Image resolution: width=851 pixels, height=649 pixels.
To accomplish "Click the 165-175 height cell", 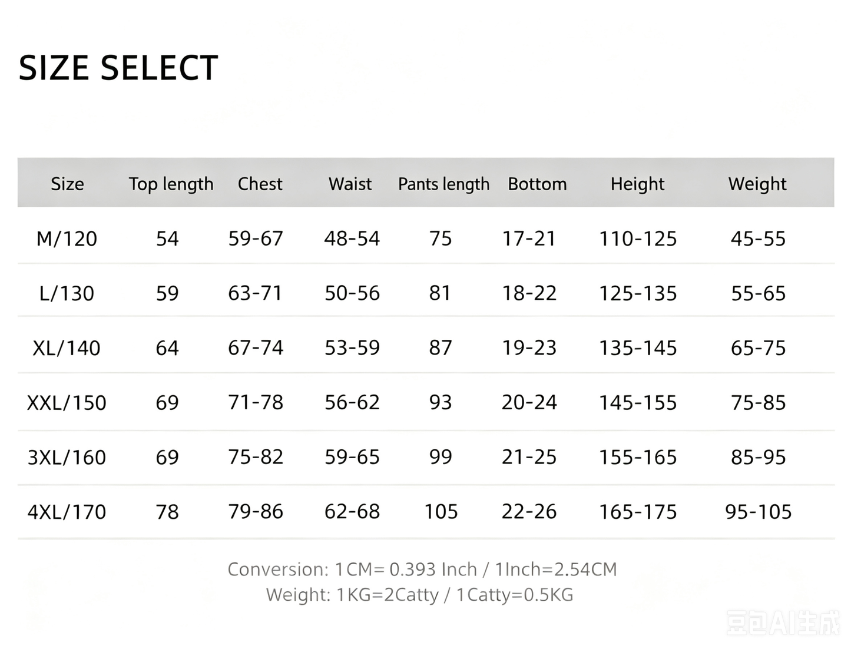I will (638, 512).
